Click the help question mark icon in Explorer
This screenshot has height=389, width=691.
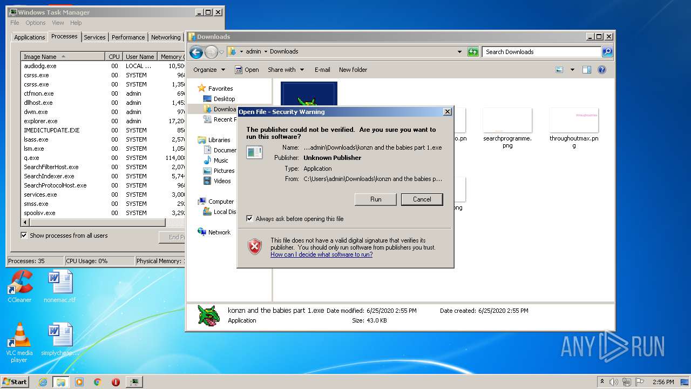coord(602,70)
